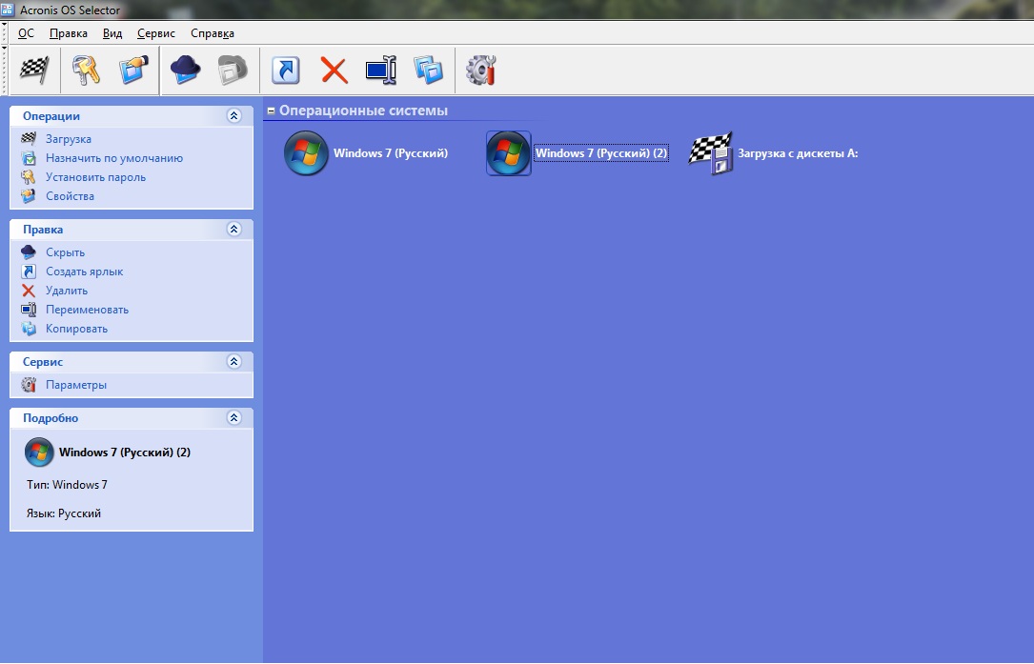Open the Справка menu

(213, 33)
